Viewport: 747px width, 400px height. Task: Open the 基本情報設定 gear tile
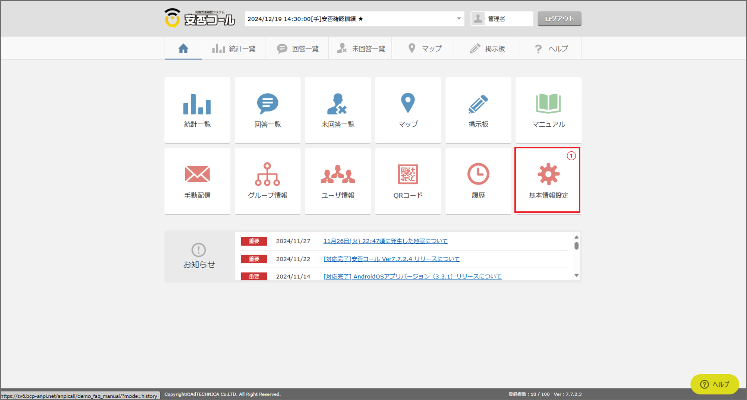(x=548, y=180)
